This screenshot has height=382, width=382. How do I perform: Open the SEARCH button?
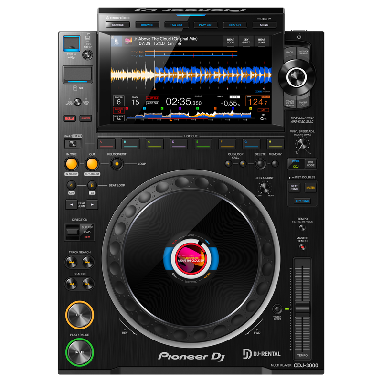pyautogui.click(x=235, y=25)
